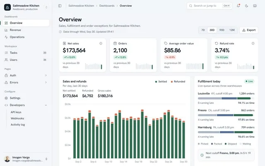The width and height of the screenshot is (265, 166).
Task: Click the Fresno fulfillment progress bar
Action: [226, 115]
